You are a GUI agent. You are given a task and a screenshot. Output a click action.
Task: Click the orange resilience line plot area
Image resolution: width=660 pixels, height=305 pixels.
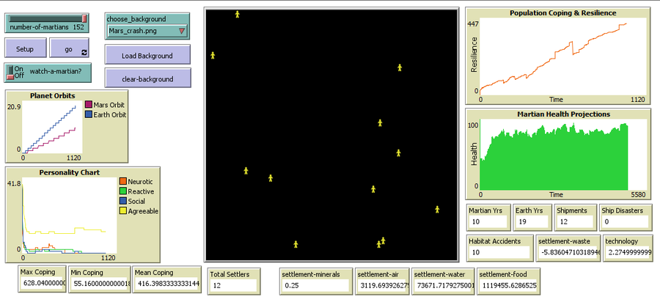562,56
